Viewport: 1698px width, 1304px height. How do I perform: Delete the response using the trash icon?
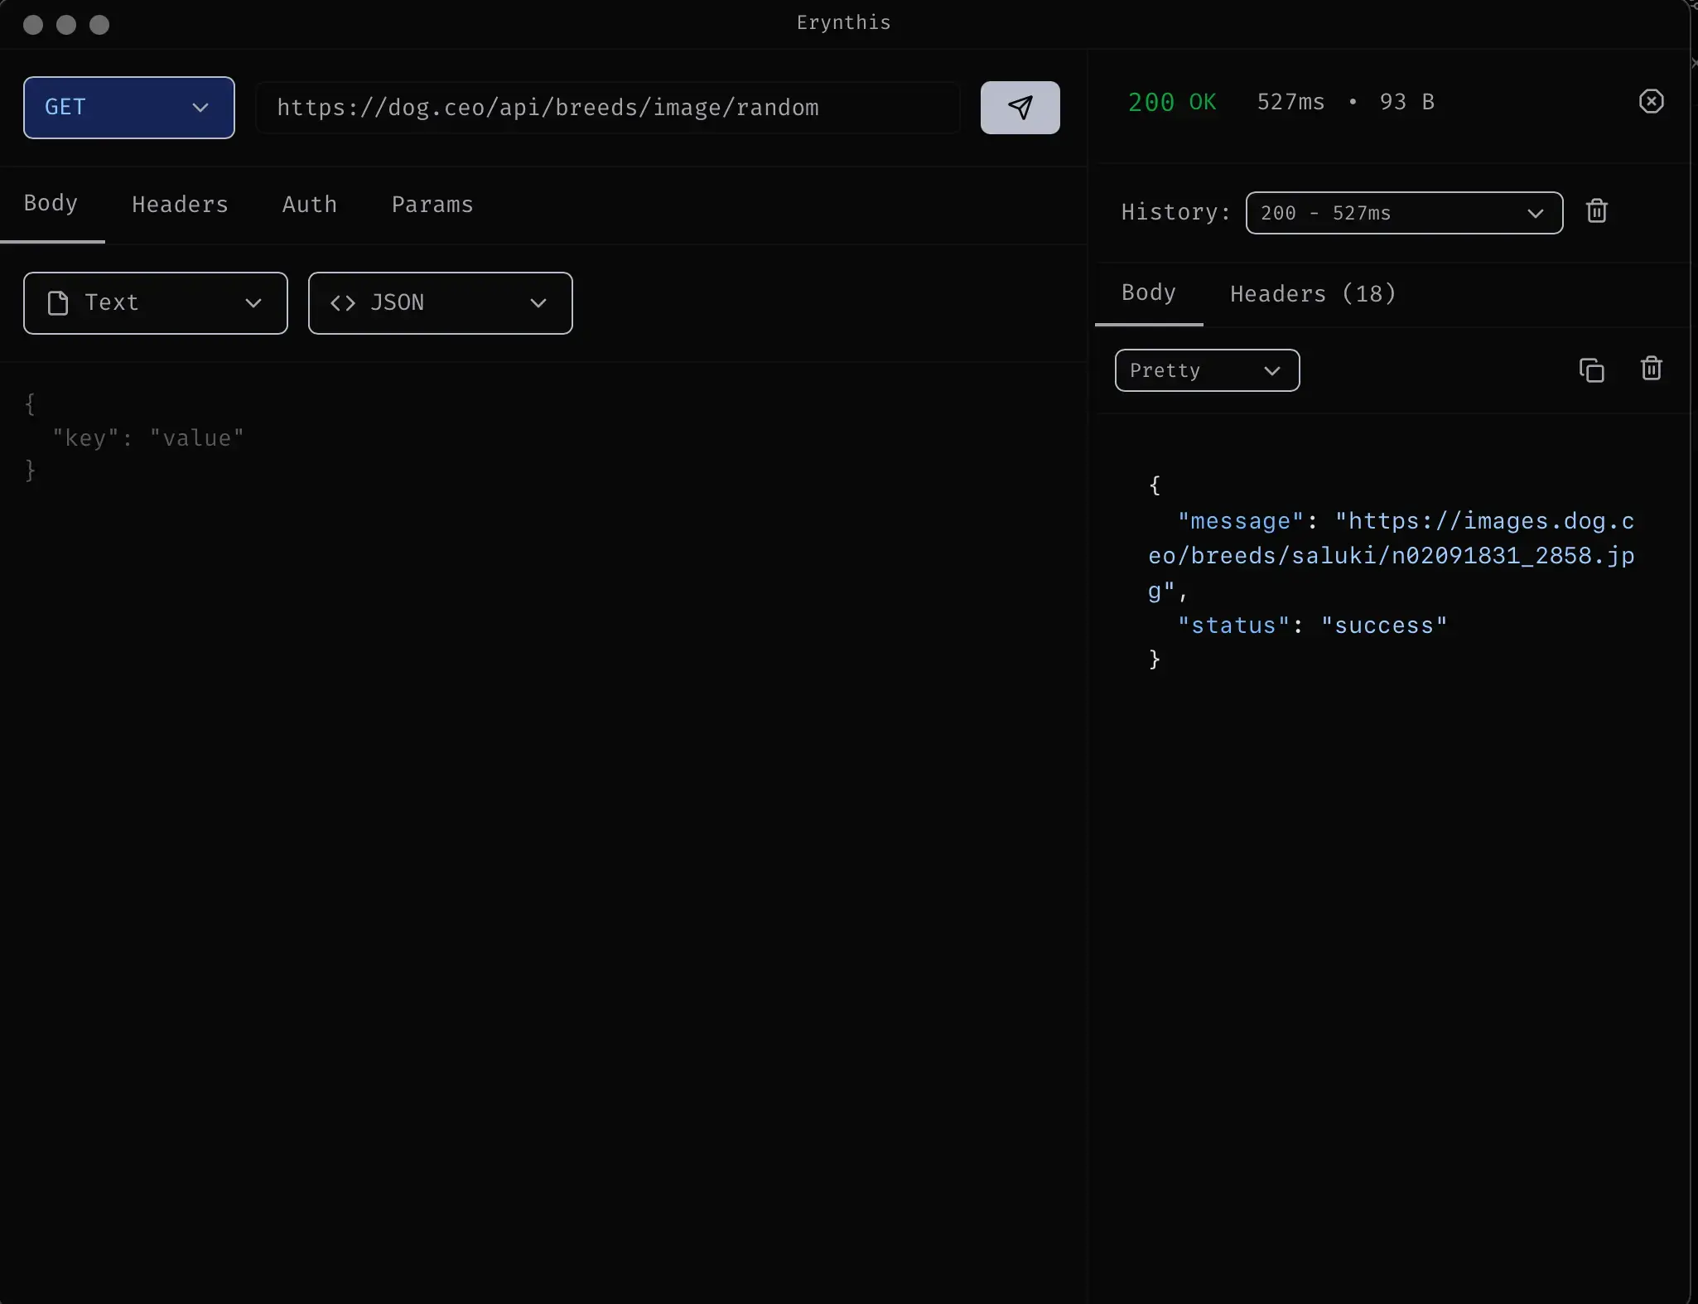1652,369
